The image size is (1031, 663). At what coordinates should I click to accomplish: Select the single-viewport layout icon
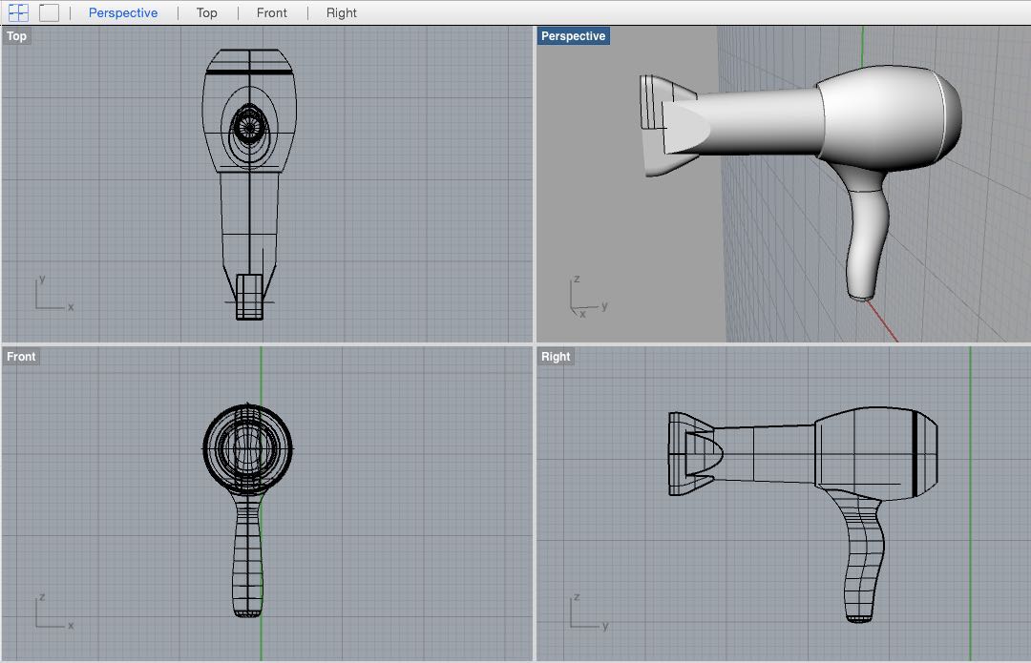50,12
